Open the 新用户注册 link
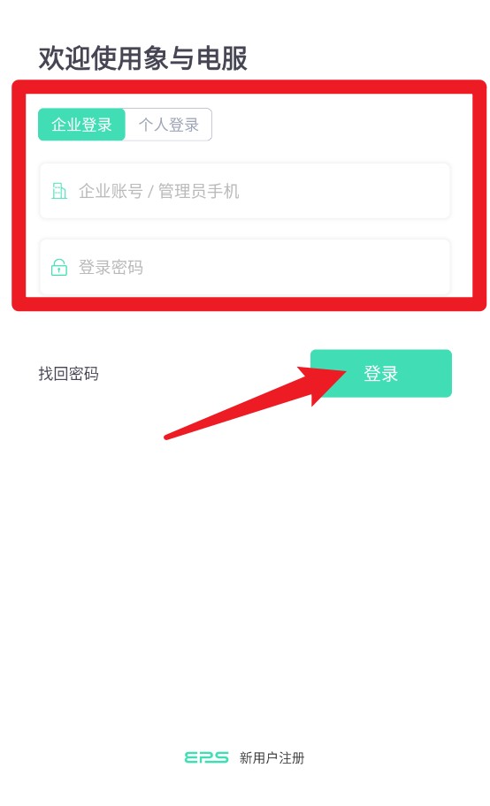Viewport: 490px width, 806px height. pos(272,757)
